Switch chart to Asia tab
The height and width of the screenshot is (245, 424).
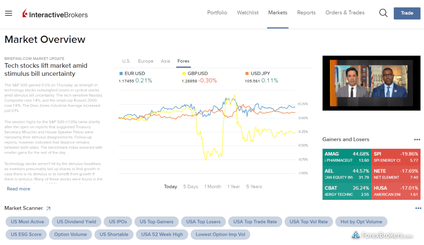(165, 61)
